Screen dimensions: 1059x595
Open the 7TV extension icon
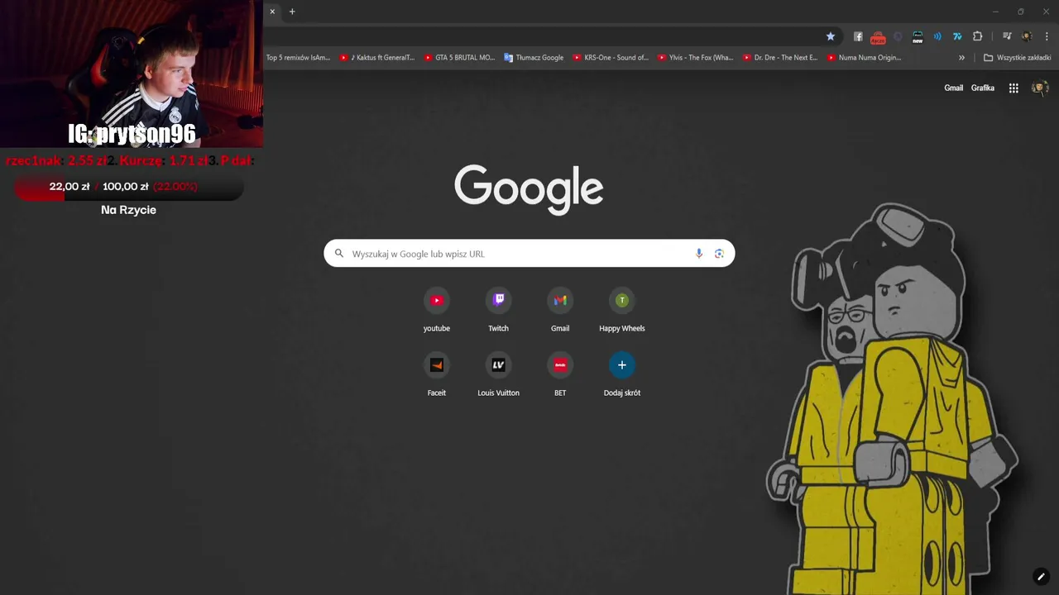coord(957,36)
